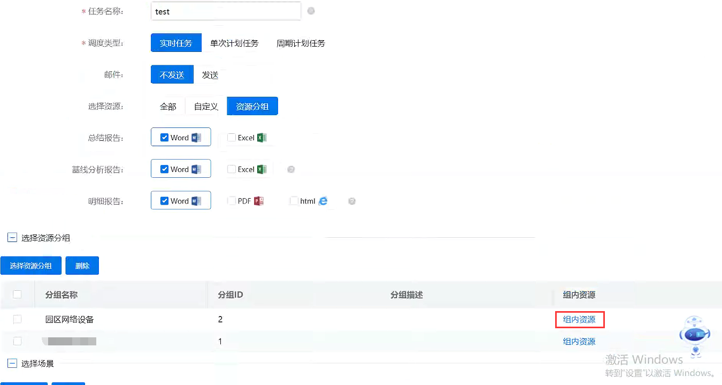Select 周期计划任务 schedule type
Image resolution: width=722 pixels, height=385 pixels.
pyautogui.click(x=301, y=43)
